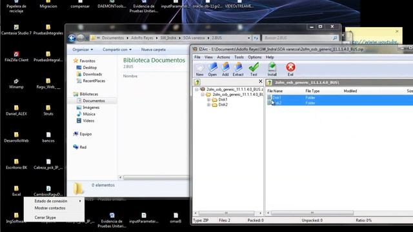Select Red in the Explorer sidebar
The image size is (413, 232).
pos(83,147)
